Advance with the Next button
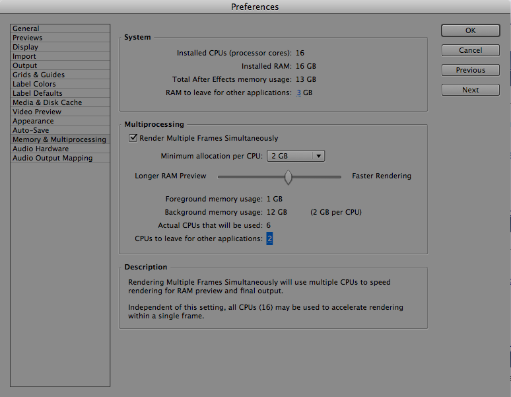 [x=470, y=90]
